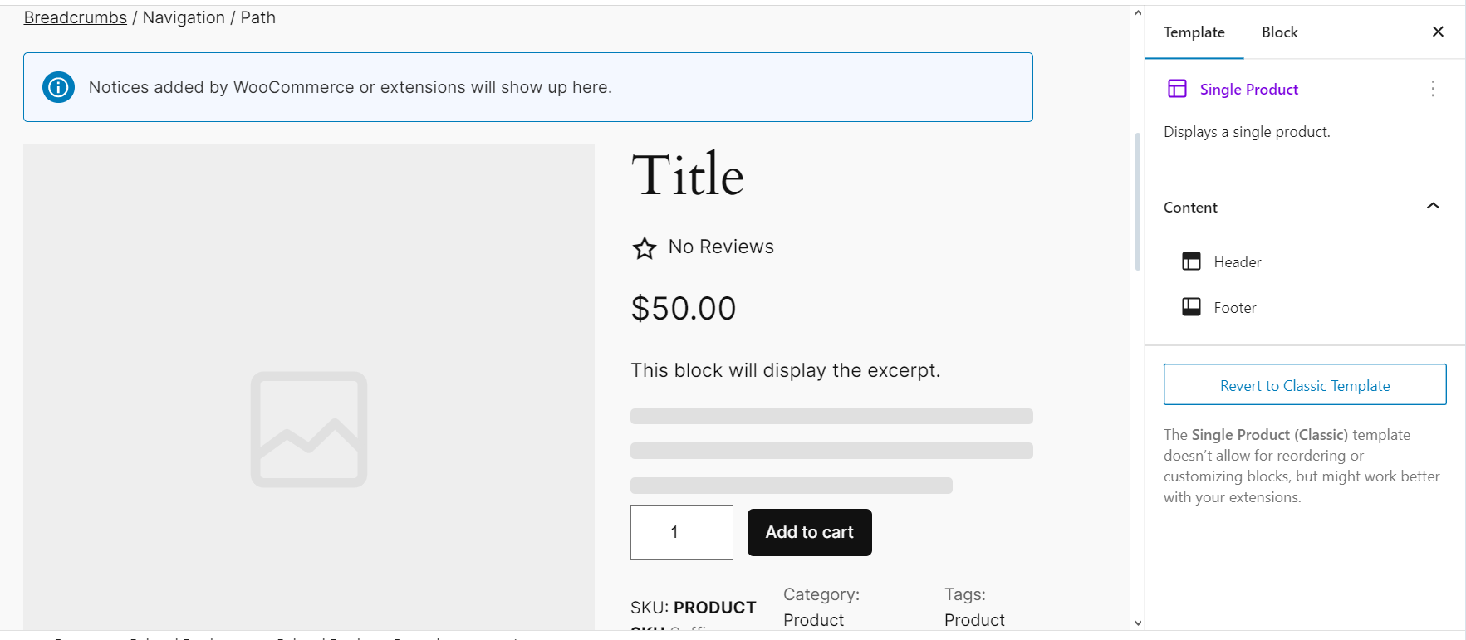
Task: Switch to the Block tab
Action: [1279, 32]
